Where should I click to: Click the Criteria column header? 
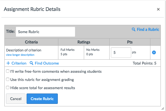(31, 42)
